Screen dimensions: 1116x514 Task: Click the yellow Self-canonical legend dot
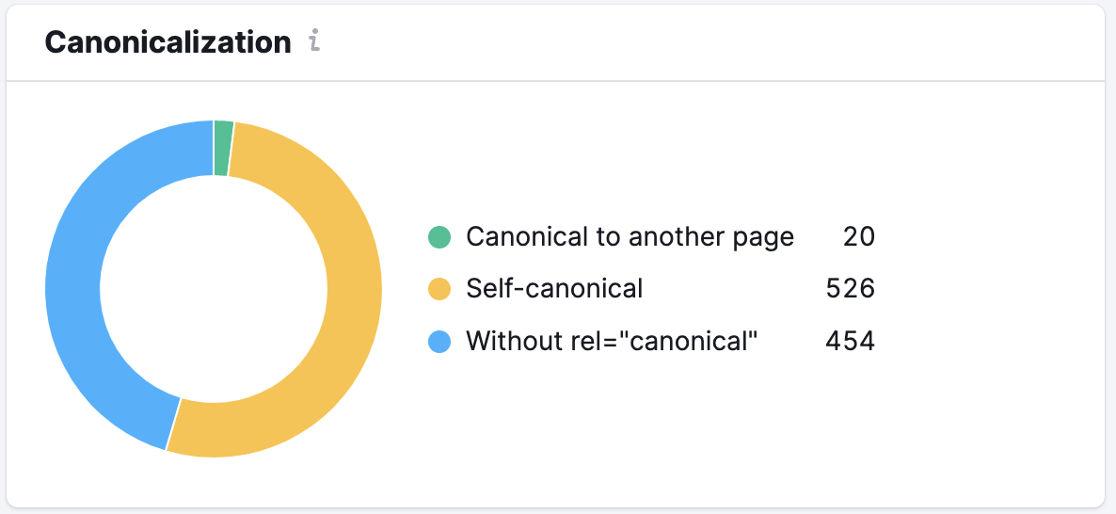439,289
